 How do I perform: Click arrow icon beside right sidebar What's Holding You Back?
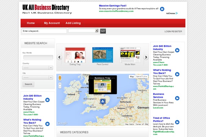pos(177,74)
